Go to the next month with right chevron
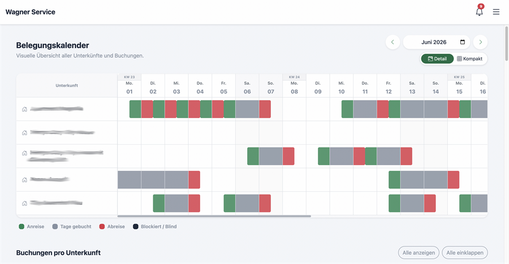The width and height of the screenshot is (509, 264). pos(480,42)
